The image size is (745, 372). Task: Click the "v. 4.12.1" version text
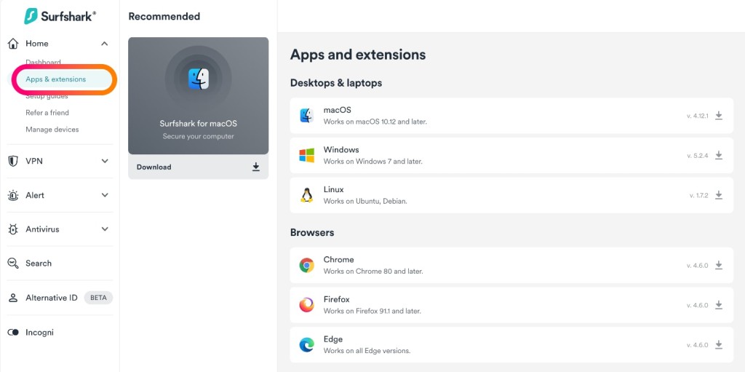coord(698,116)
